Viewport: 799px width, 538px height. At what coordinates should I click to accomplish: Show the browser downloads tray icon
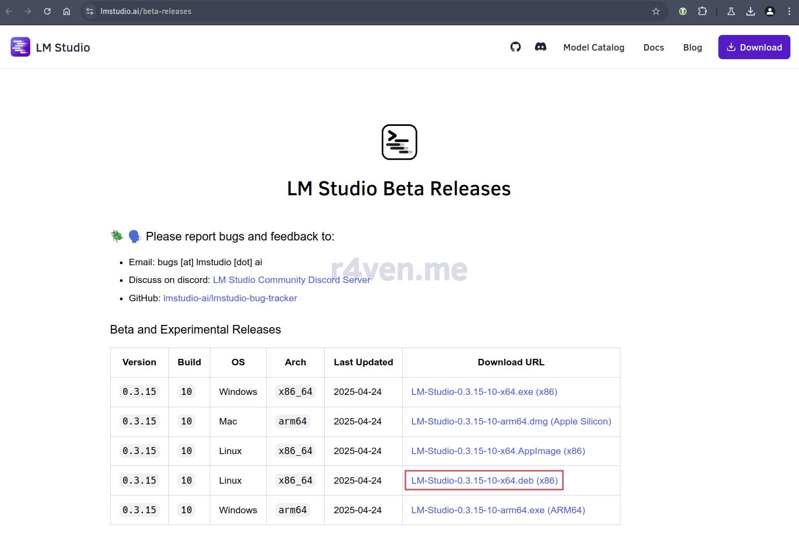coord(751,11)
